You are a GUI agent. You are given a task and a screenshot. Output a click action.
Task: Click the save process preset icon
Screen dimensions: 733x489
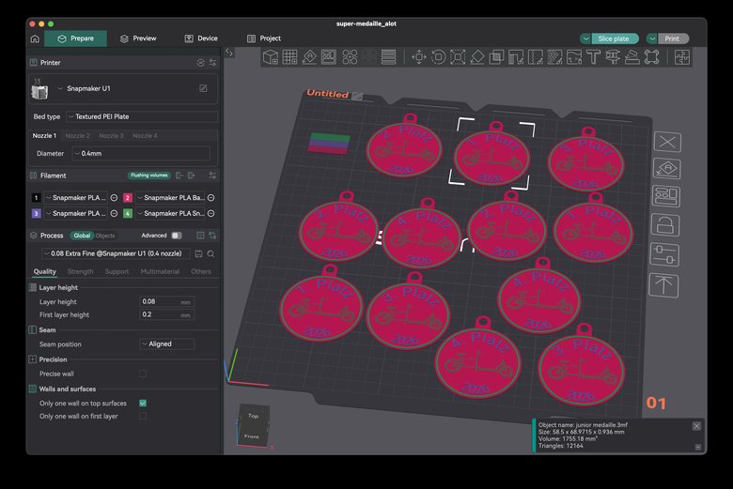tap(198, 253)
